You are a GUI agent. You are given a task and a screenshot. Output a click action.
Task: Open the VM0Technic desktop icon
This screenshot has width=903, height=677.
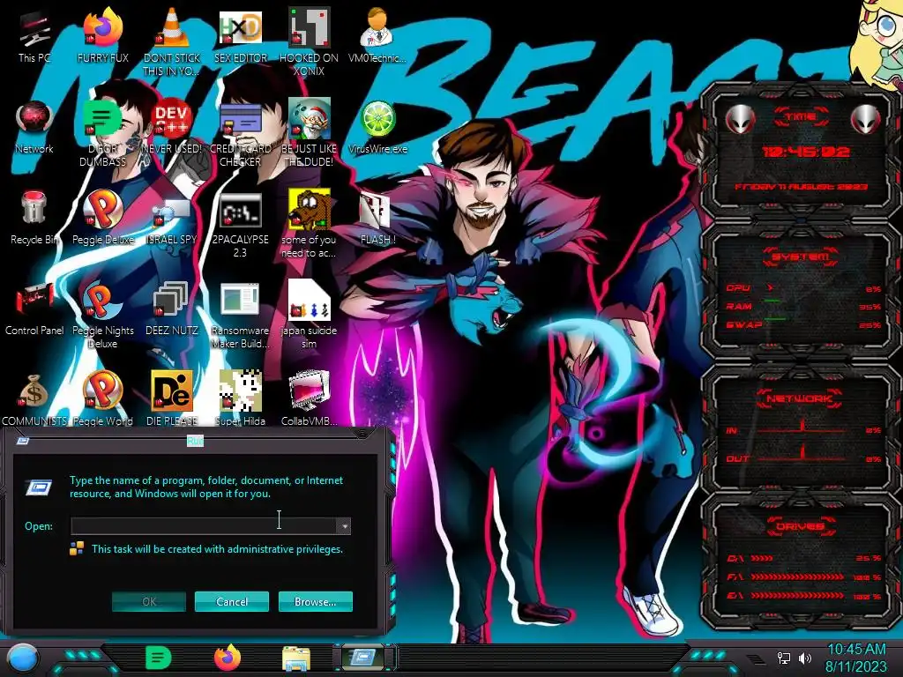(x=377, y=34)
